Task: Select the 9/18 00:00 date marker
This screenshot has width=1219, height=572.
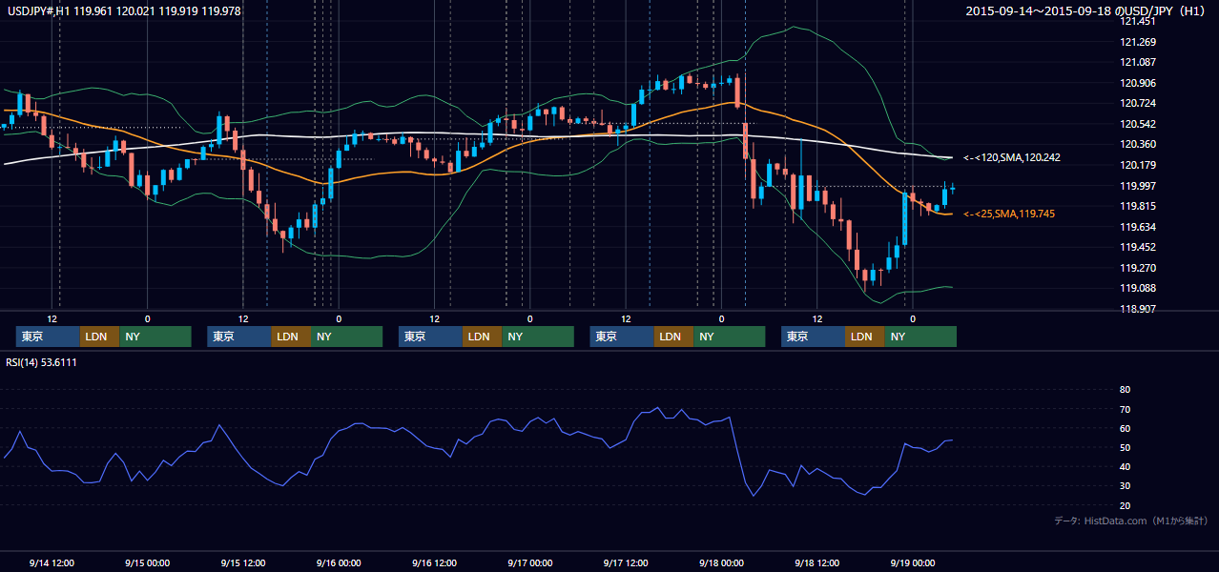Action: click(x=721, y=562)
